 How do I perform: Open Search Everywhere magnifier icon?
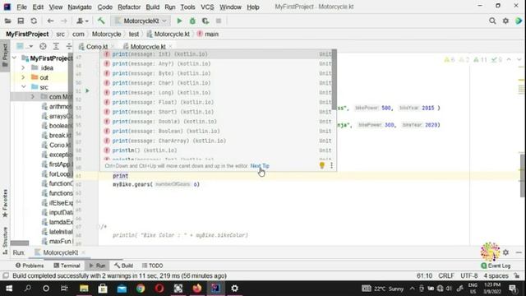[x=492, y=21]
